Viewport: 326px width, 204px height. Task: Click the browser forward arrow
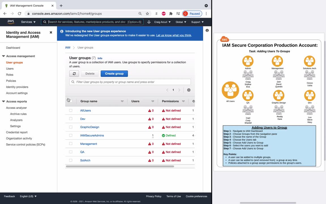pos(12,14)
